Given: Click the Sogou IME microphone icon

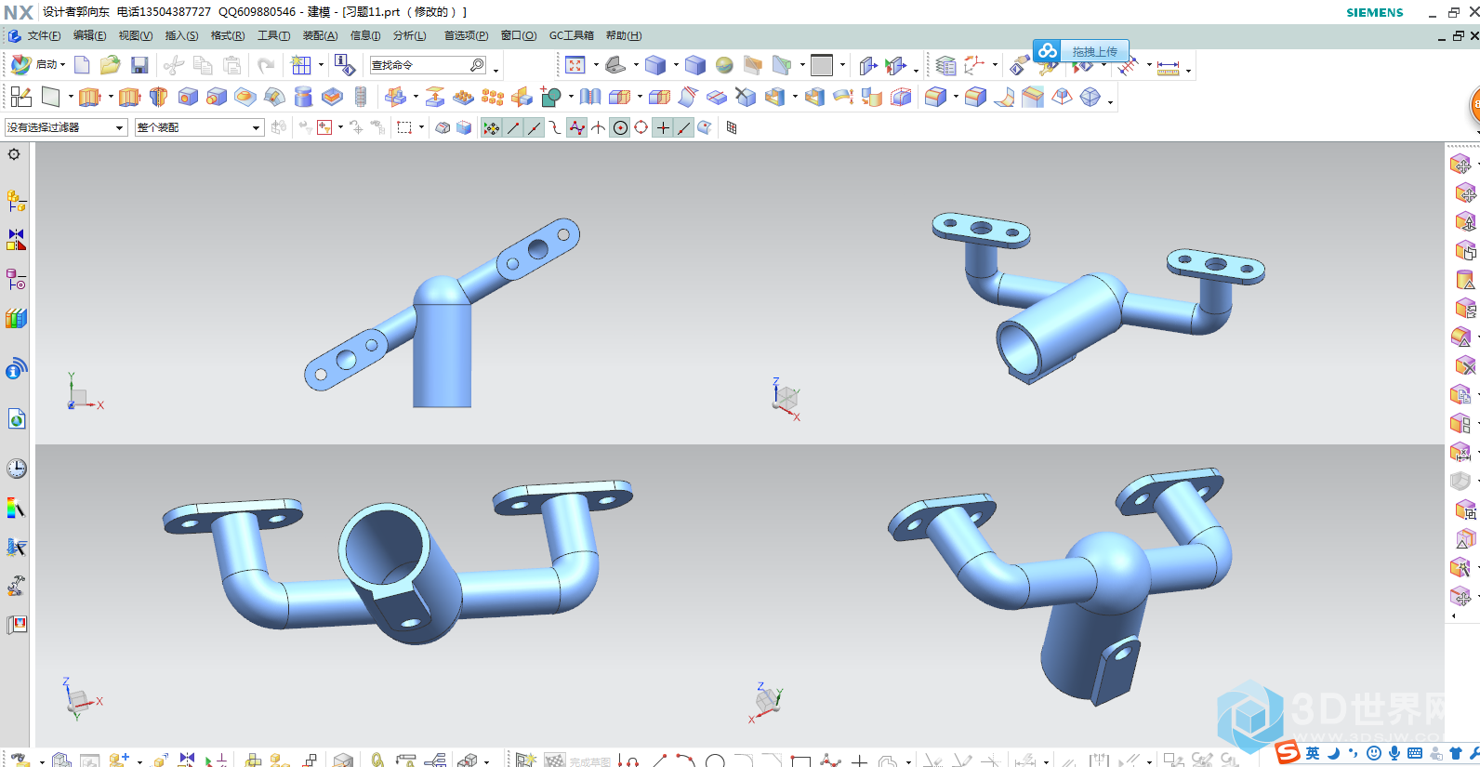Looking at the screenshot, I should point(1394,753).
